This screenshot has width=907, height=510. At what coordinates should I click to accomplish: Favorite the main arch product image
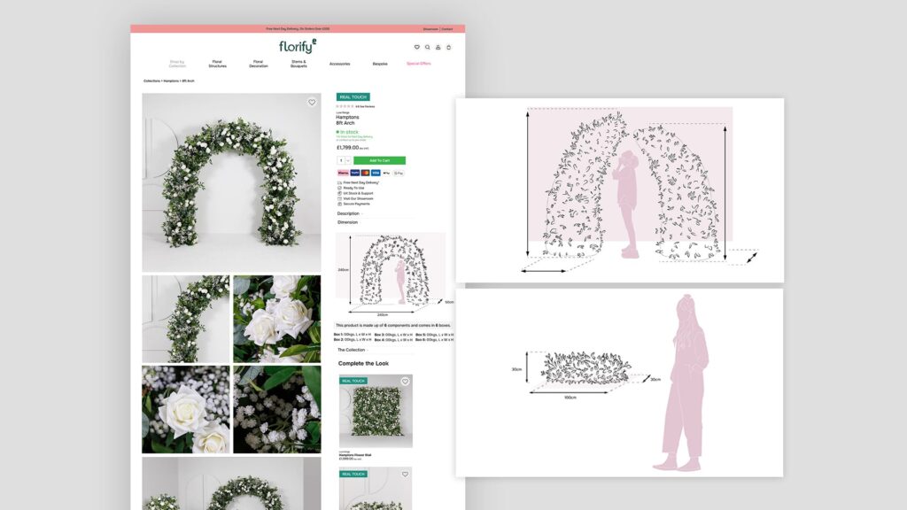[312, 103]
